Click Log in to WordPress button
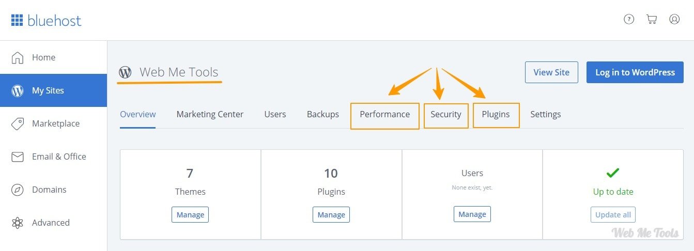The width and height of the screenshot is (694, 251). point(635,72)
